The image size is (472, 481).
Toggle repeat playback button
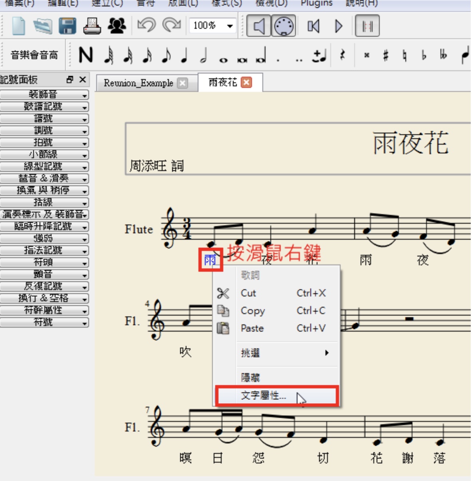[x=367, y=26]
